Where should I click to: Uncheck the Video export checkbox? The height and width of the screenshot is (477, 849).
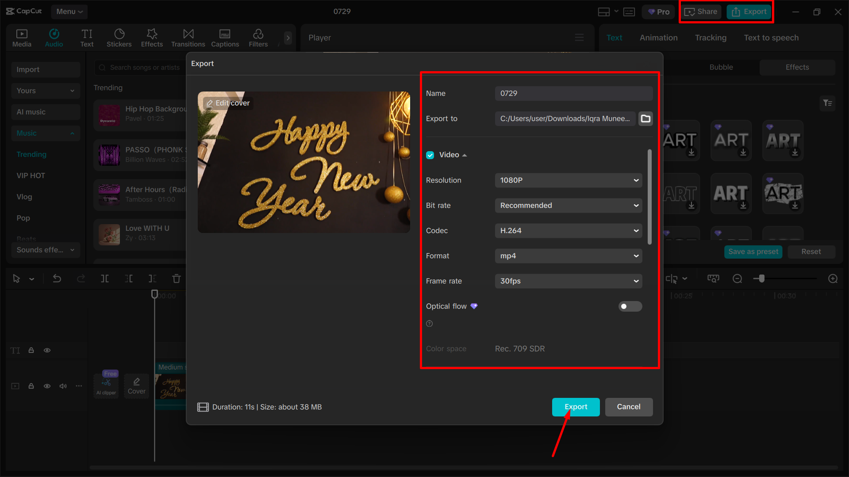tap(430, 155)
